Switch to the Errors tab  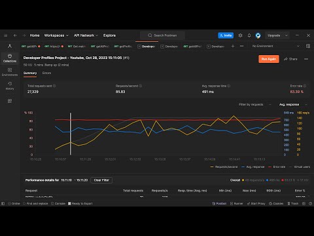point(46,73)
